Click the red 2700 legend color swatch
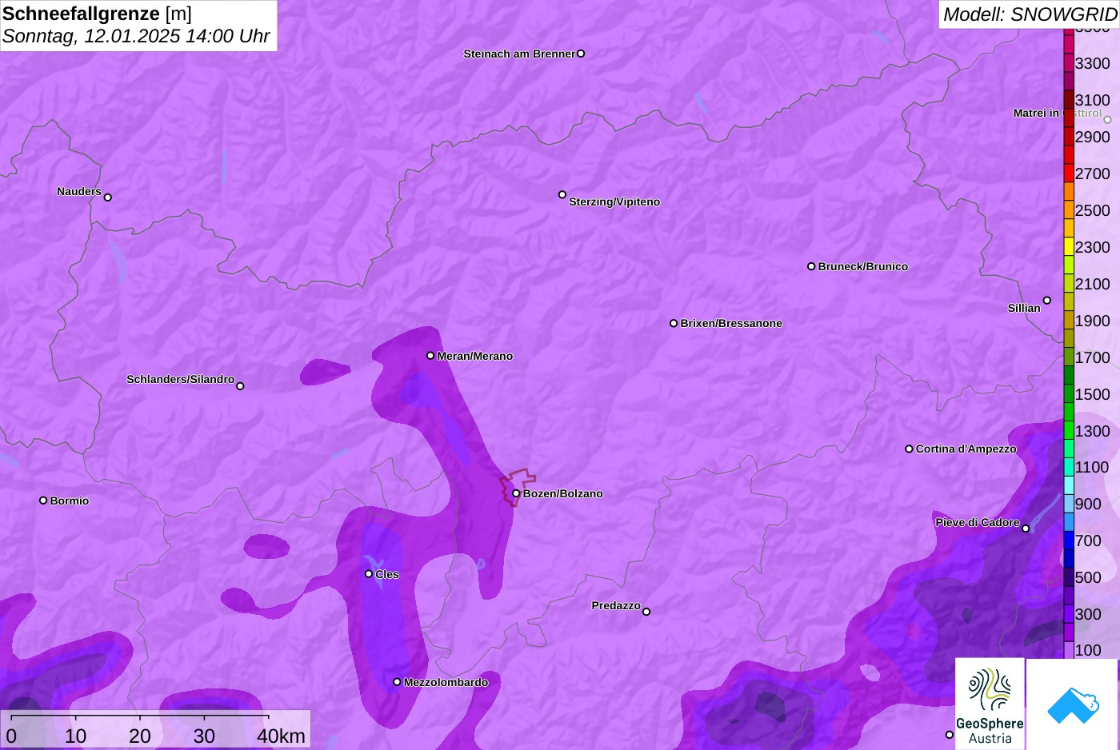The width and height of the screenshot is (1120, 750). click(x=1069, y=174)
